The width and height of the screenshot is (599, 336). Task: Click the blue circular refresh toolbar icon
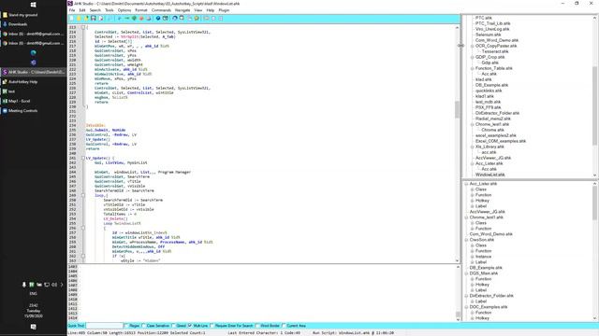(175, 19)
